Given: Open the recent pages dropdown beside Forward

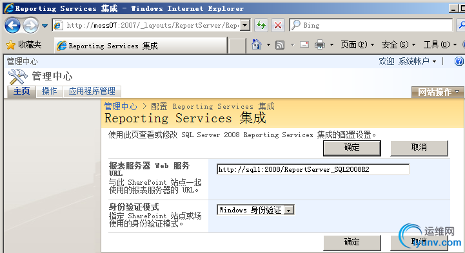Looking at the screenshot, I should tap(45, 26).
